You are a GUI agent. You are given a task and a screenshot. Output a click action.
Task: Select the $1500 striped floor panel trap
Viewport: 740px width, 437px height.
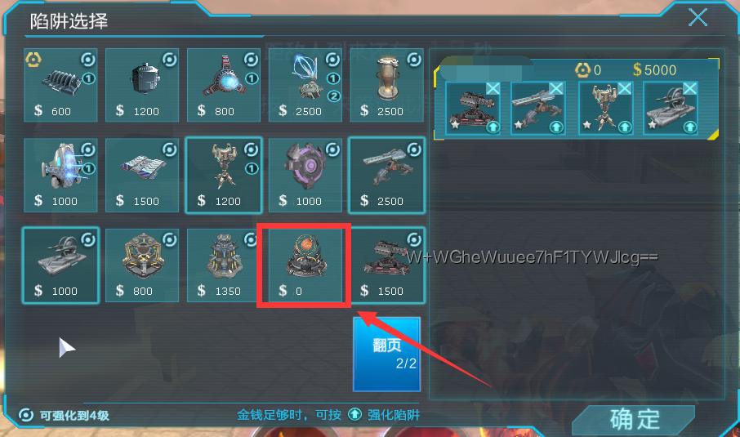pos(142,175)
